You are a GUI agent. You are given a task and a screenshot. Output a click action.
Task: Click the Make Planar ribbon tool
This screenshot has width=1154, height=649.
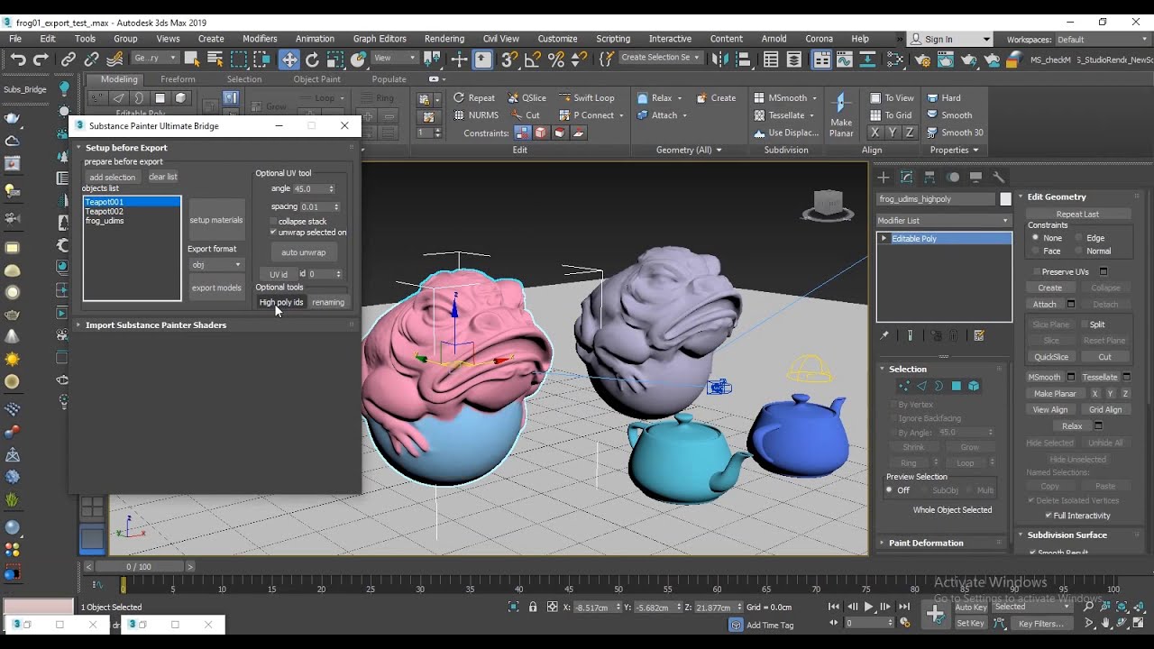pyautogui.click(x=841, y=114)
